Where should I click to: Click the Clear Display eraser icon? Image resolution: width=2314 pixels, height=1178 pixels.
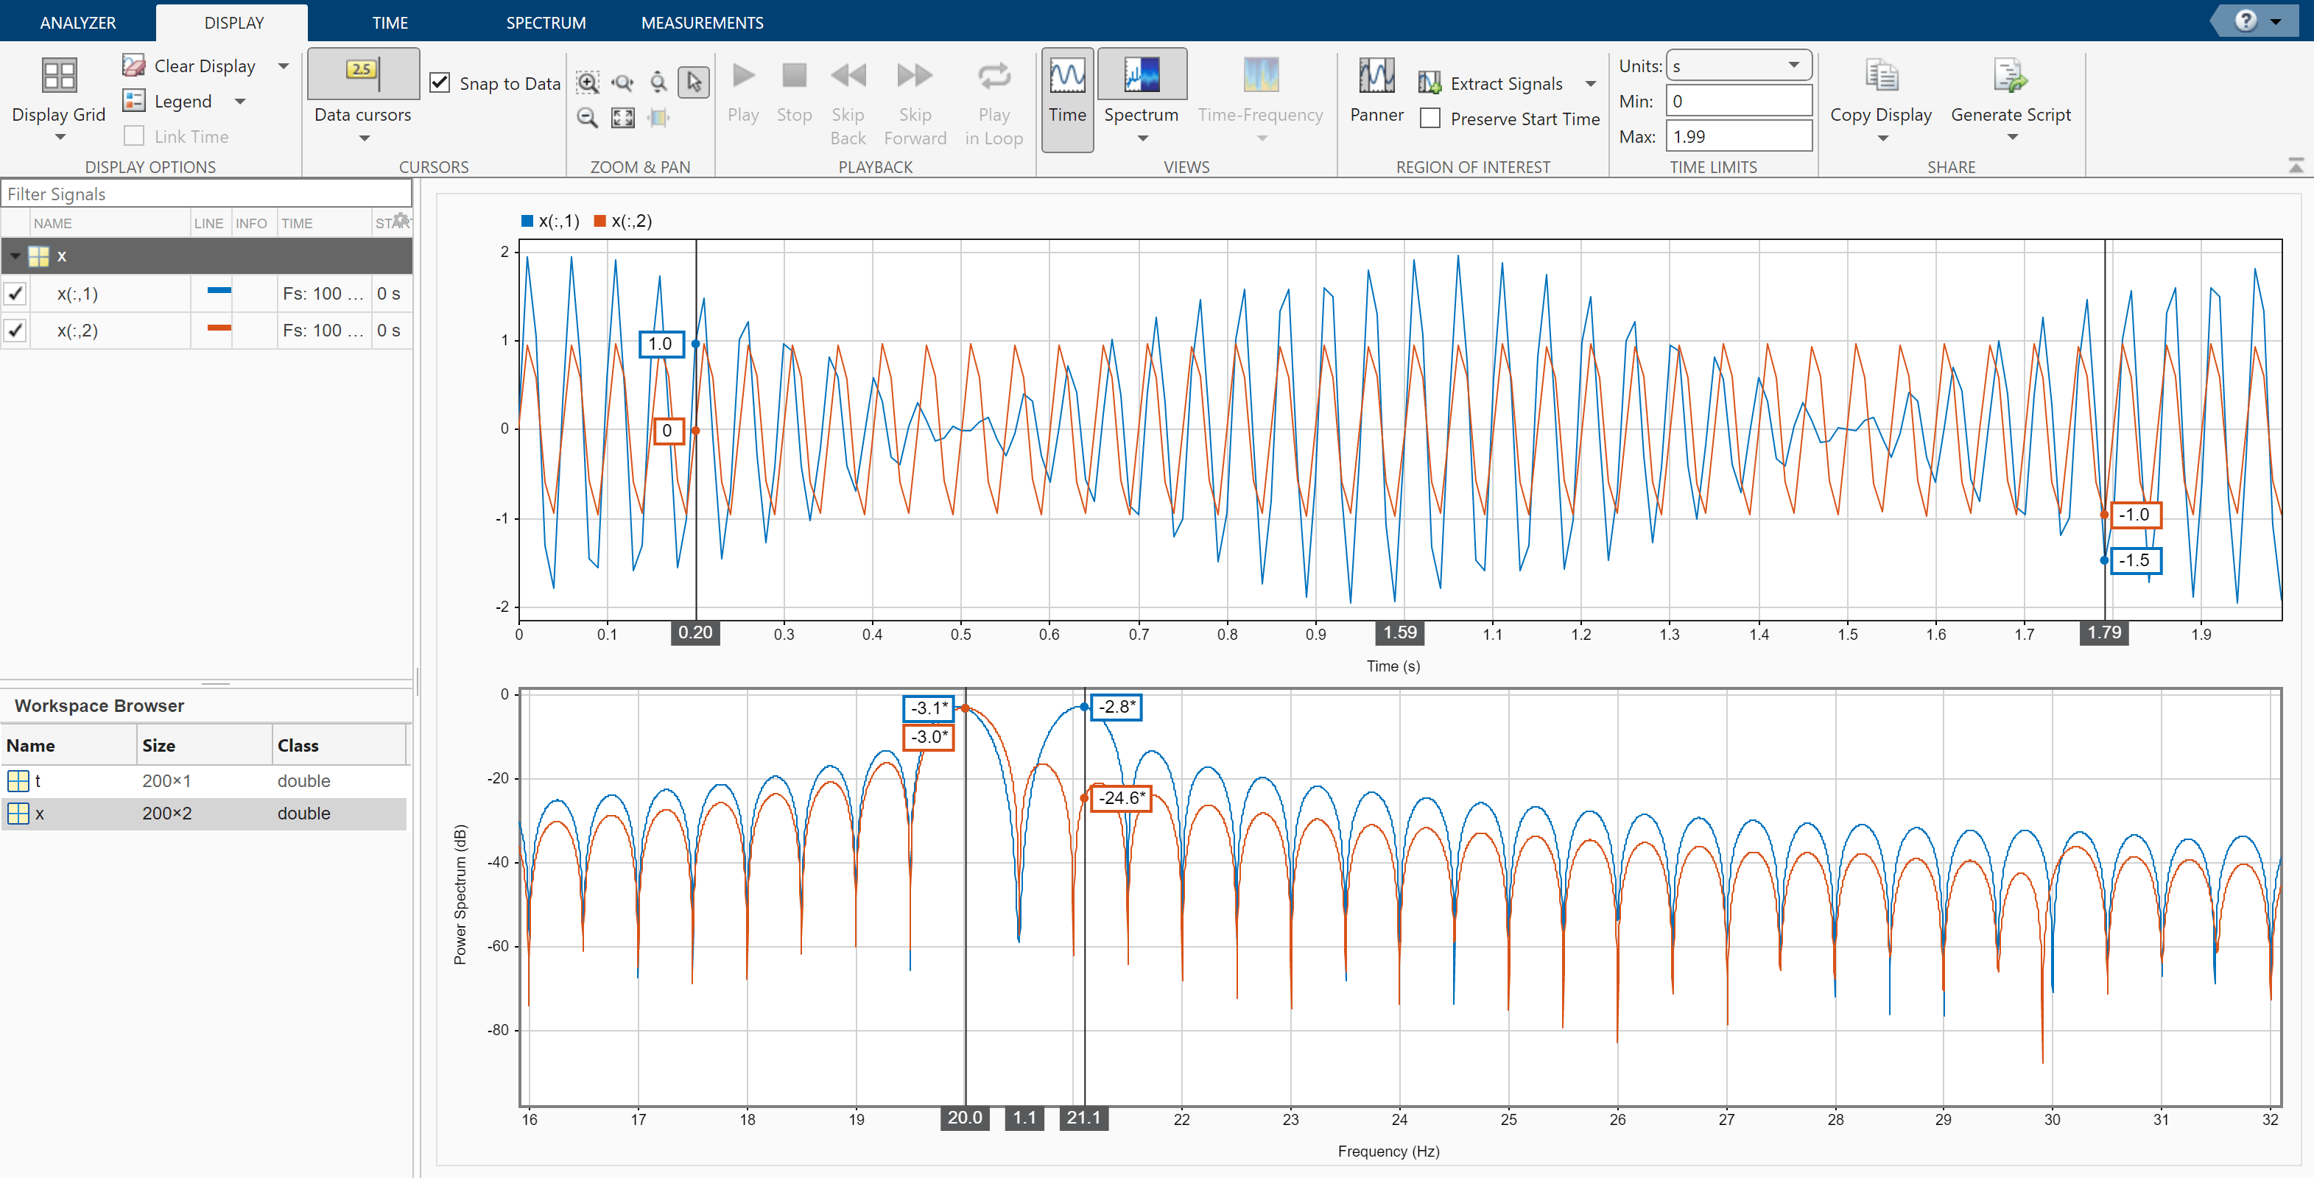[x=134, y=66]
